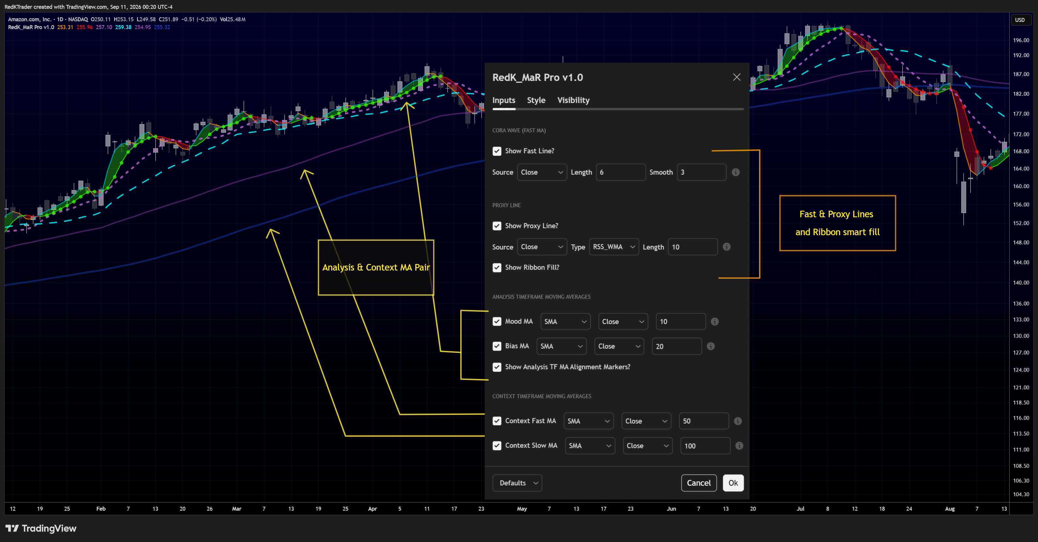The width and height of the screenshot is (1038, 542).
Task: Click the Ok button
Action: (x=733, y=483)
